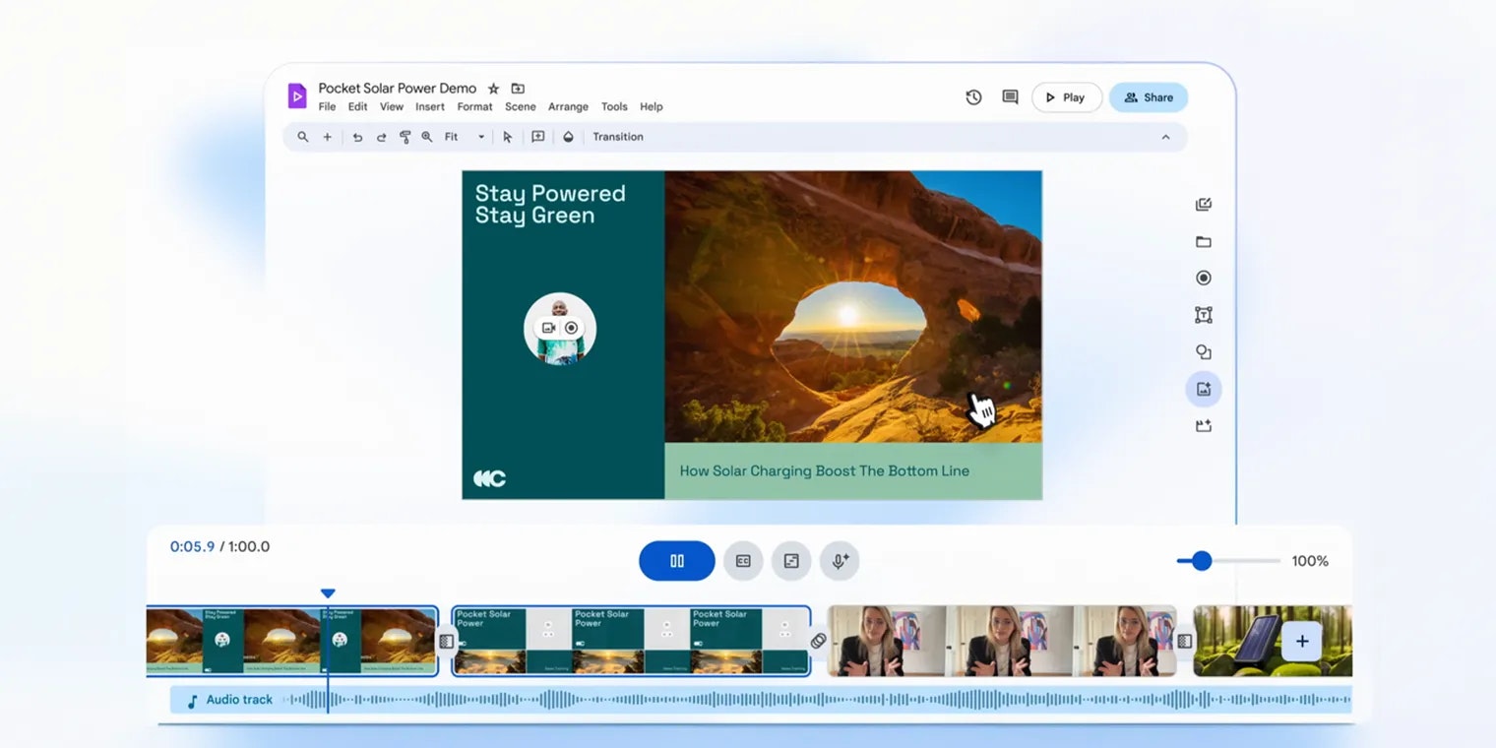This screenshot has width=1496, height=748.
Task: Choose the select arrow cursor tool
Action: pyautogui.click(x=508, y=137)
